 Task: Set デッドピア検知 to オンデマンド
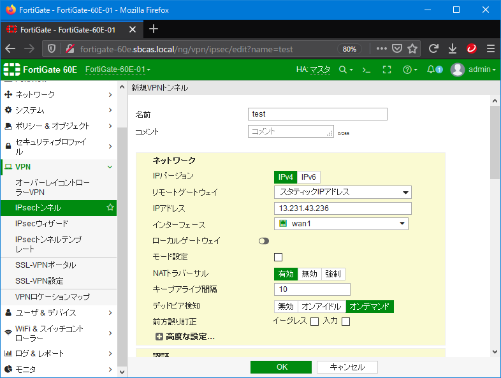[x=370, y=307]
